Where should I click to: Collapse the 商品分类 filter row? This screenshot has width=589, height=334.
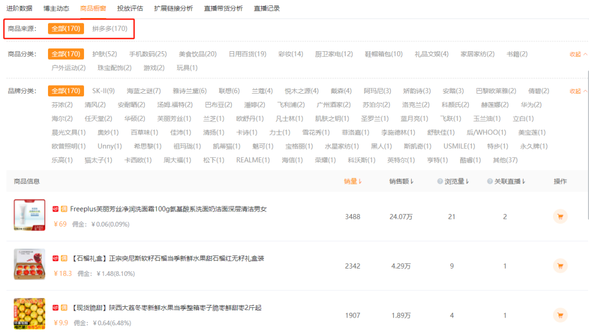(578, 54)
